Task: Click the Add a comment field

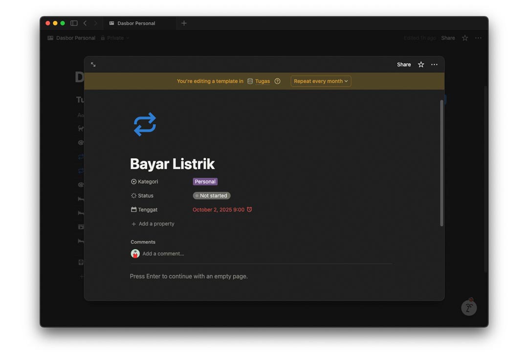Action: point(163,254)
